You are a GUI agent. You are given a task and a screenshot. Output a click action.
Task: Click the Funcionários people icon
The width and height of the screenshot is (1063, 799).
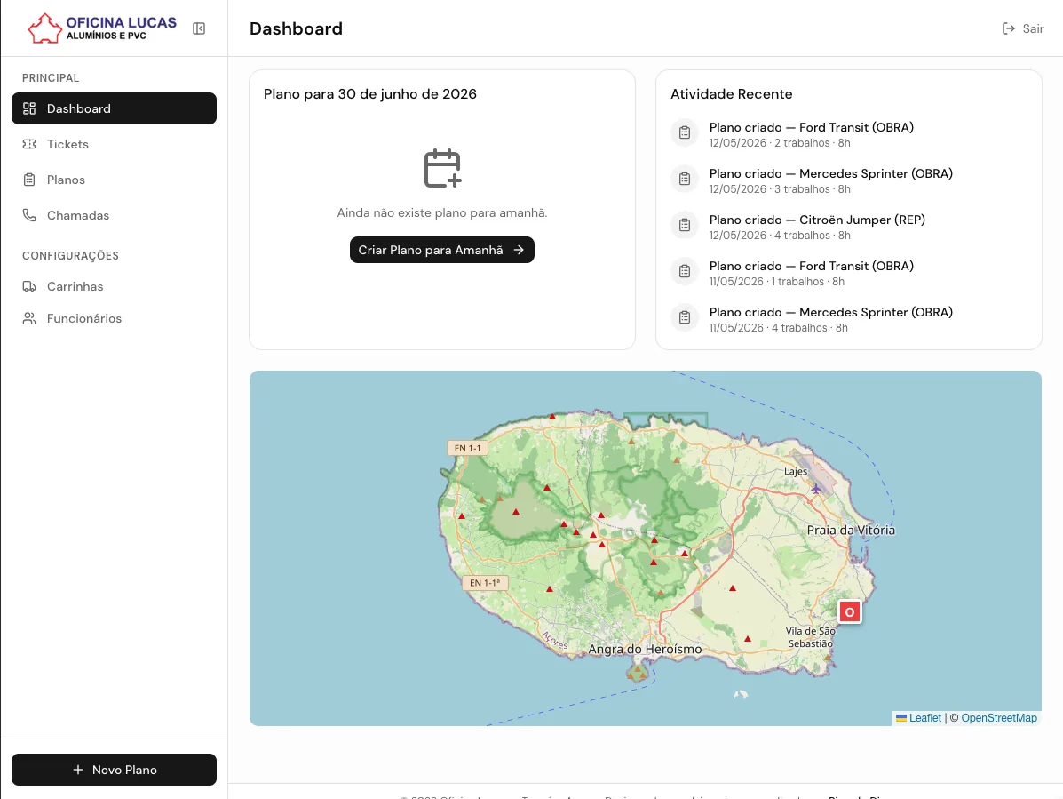[29, 318]
